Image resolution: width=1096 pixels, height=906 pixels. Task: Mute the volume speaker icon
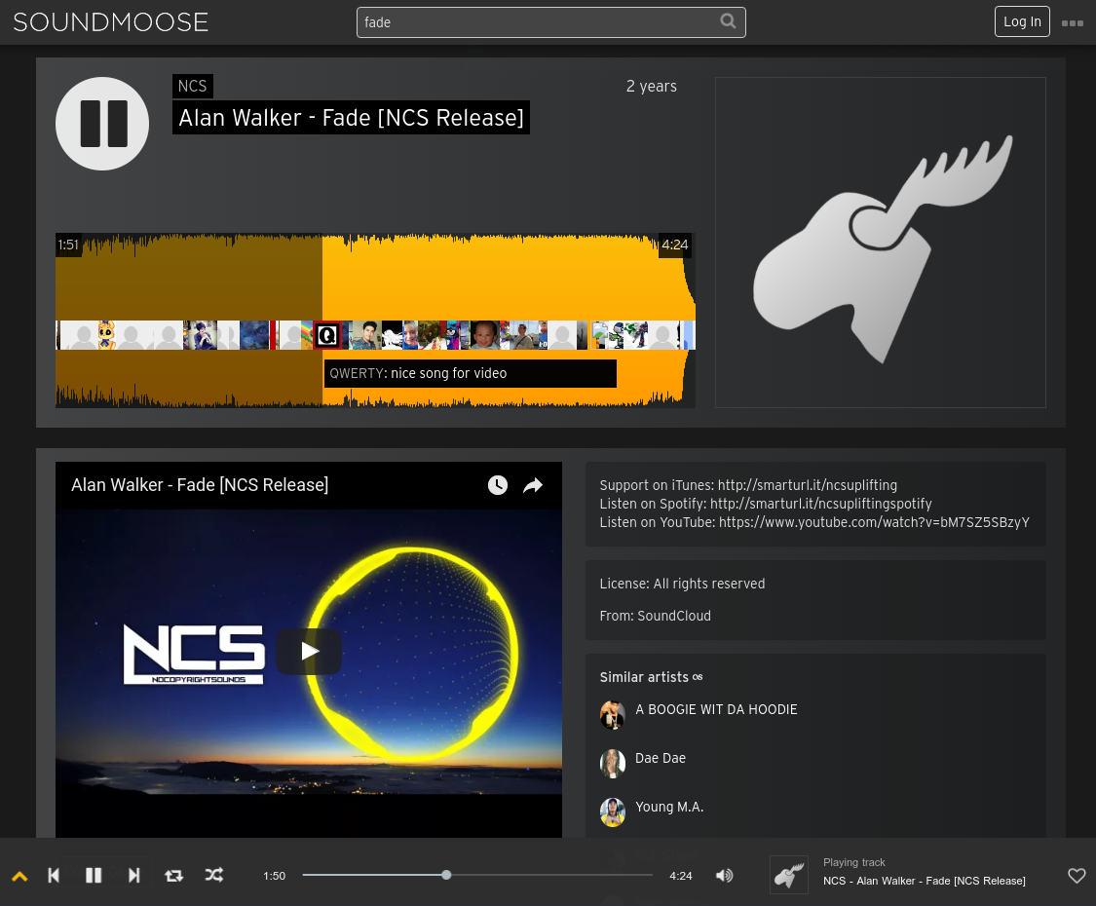pos(725,875)
